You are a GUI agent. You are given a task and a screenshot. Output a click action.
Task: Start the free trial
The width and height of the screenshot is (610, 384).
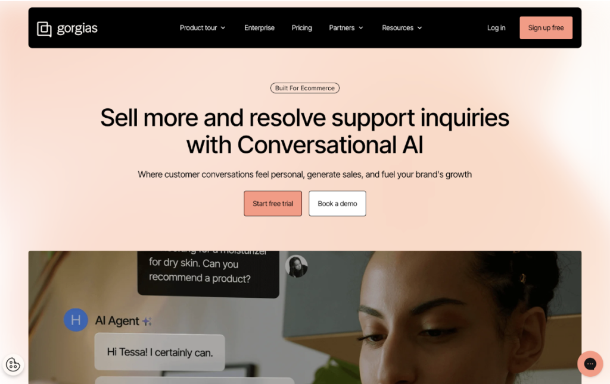click(273, 203)
